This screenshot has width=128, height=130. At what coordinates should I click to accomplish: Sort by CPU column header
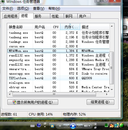click(55, 27)
